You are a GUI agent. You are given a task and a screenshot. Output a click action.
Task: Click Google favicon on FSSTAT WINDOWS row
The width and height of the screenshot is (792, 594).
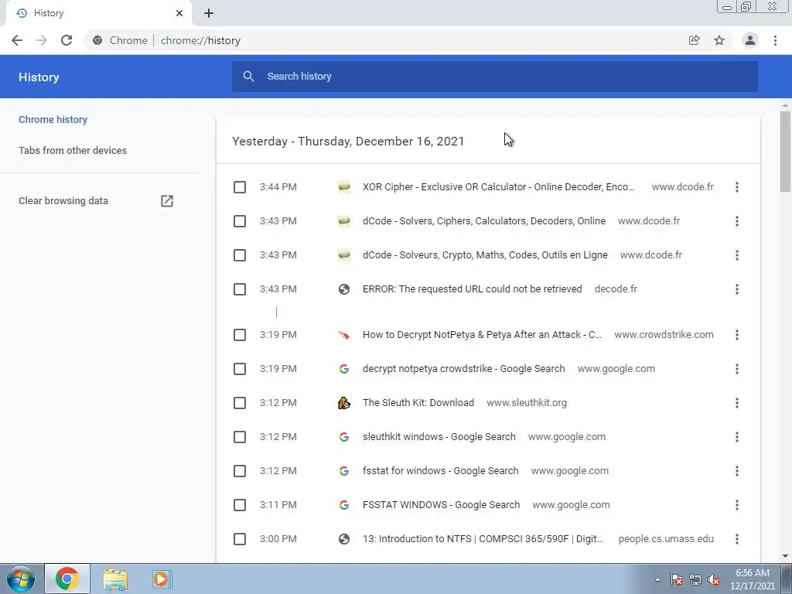point(344,505)
